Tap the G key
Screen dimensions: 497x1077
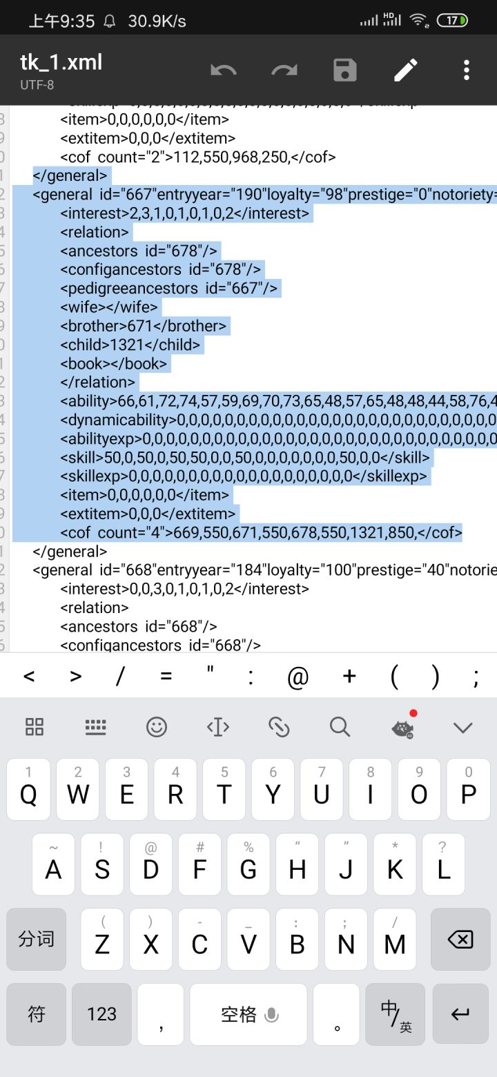[248, 864]
